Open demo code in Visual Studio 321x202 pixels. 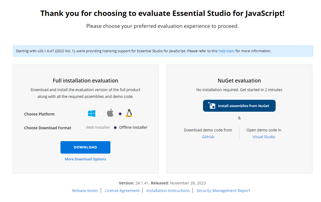(x=264, y=137)
